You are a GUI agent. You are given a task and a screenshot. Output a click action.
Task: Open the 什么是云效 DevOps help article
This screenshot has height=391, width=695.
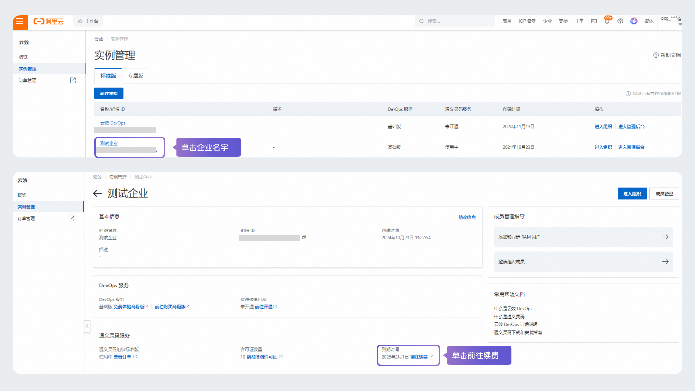[x=513, y=309]
